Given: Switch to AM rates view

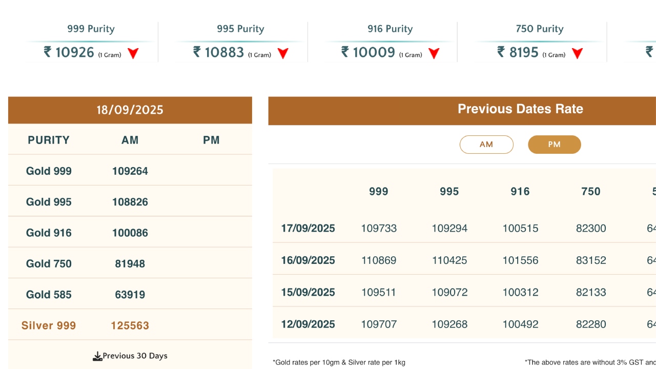Looking at the screenshot, I should 486,144.
